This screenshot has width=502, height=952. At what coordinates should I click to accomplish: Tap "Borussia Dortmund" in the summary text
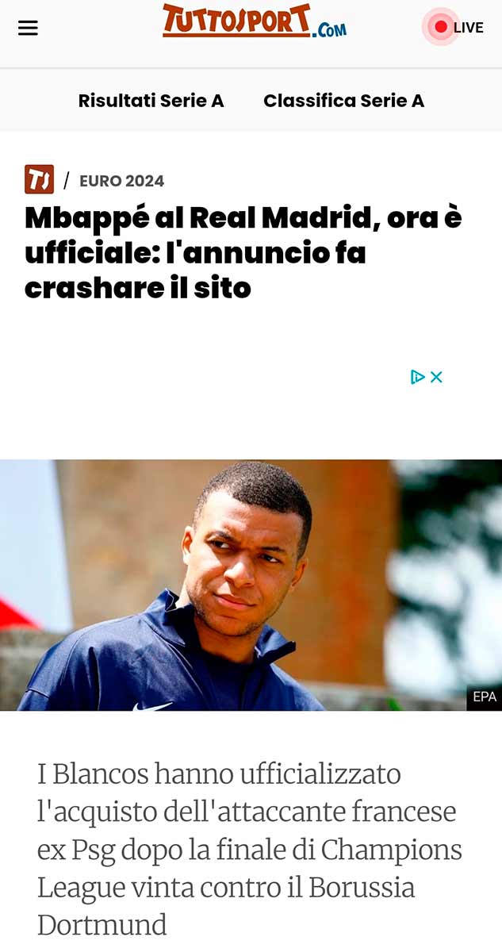tap(226, 906)
